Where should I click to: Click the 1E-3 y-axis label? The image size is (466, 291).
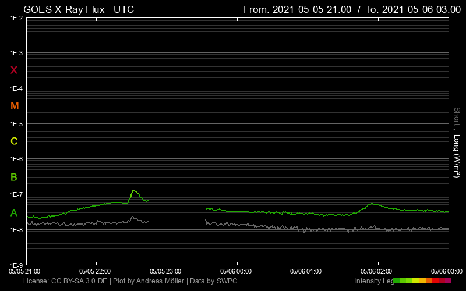click(x=16, y=53)
